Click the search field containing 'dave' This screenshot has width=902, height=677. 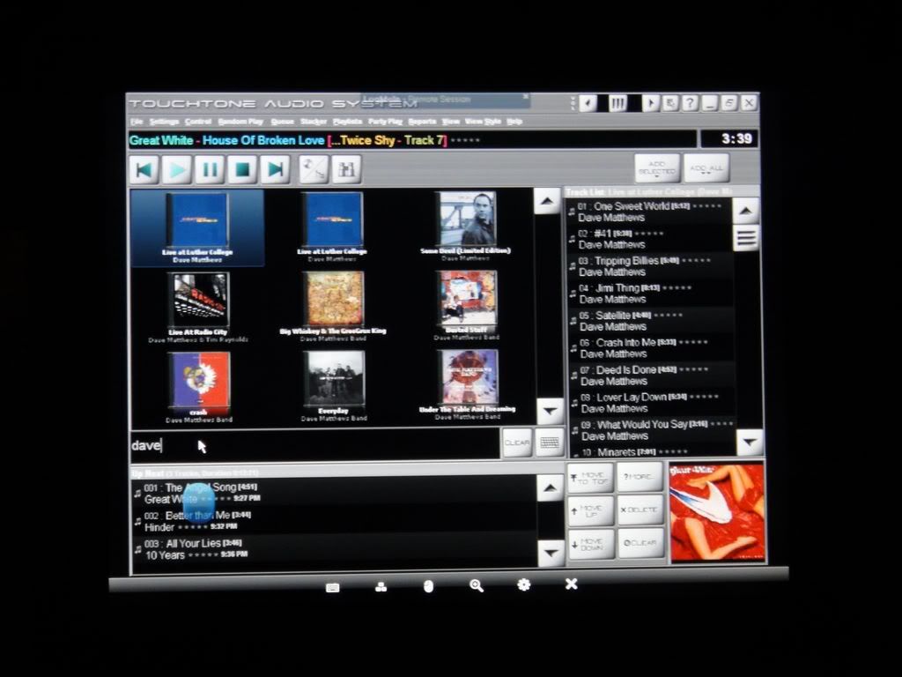[x=315, y=445]
